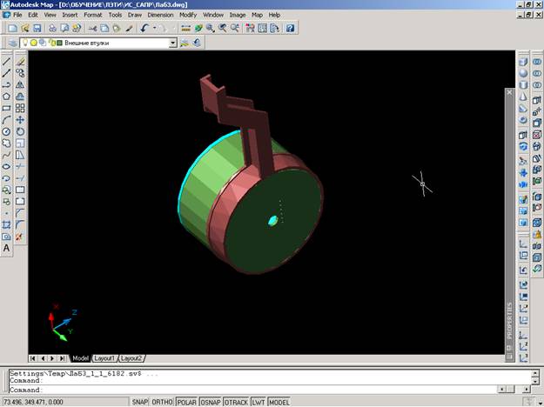Select the Line drawing tool
The width and height of the screenshot is (544, 407).
(6, 62)
